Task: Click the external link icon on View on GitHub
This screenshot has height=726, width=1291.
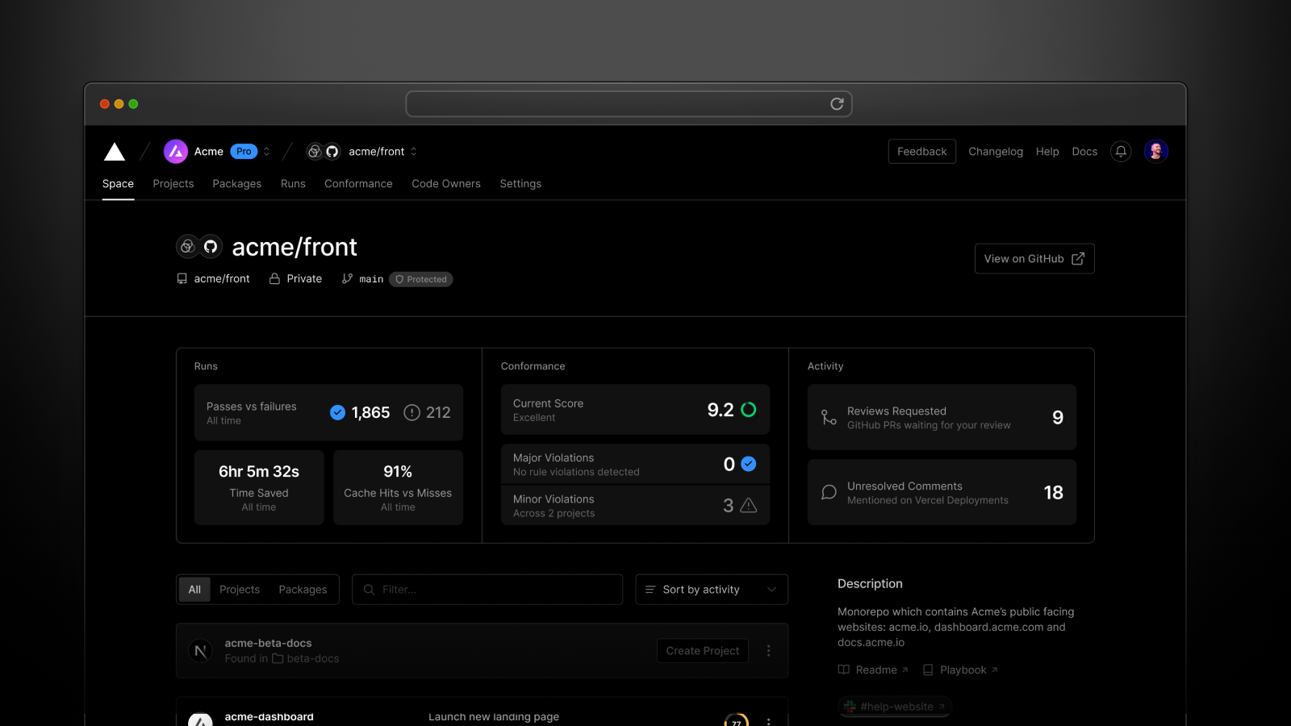Action: pyautogui.click(x=1078, y=259)
